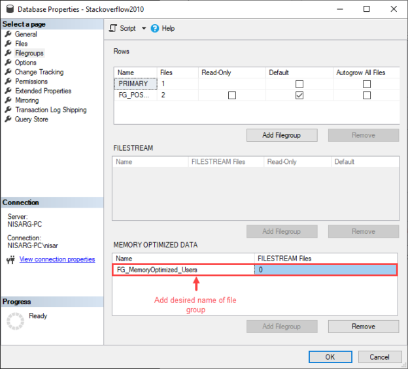The height and width of the screenshot is (369, 408).
Task: Click the Files page wrench icon
Action: pyautogui.click(x=8, y=44)
